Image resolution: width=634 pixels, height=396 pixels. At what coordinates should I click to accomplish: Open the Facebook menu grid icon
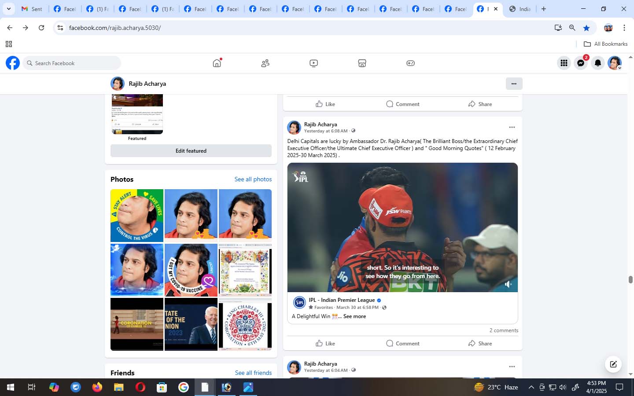pyautogui.click(x=564, y=63)
